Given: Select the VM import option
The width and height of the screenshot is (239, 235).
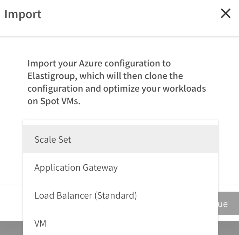Looking at the screenshot, I should pyautogui.click(x=40, y=223).
